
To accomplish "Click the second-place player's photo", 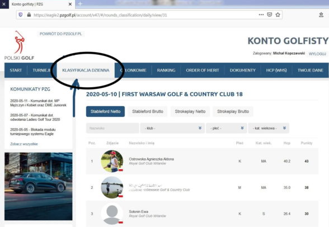I will pos(112,187).
